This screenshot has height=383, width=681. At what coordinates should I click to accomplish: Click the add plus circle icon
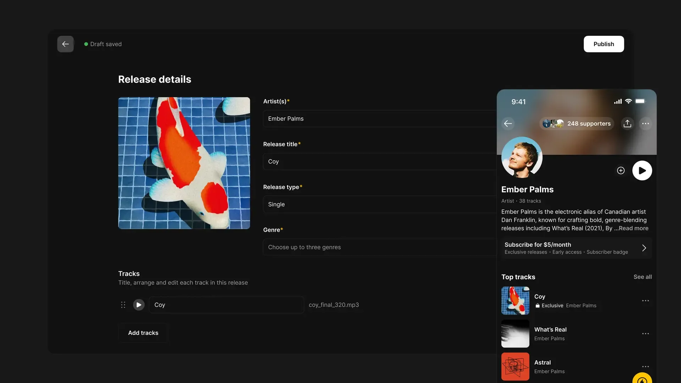[621, 171]
